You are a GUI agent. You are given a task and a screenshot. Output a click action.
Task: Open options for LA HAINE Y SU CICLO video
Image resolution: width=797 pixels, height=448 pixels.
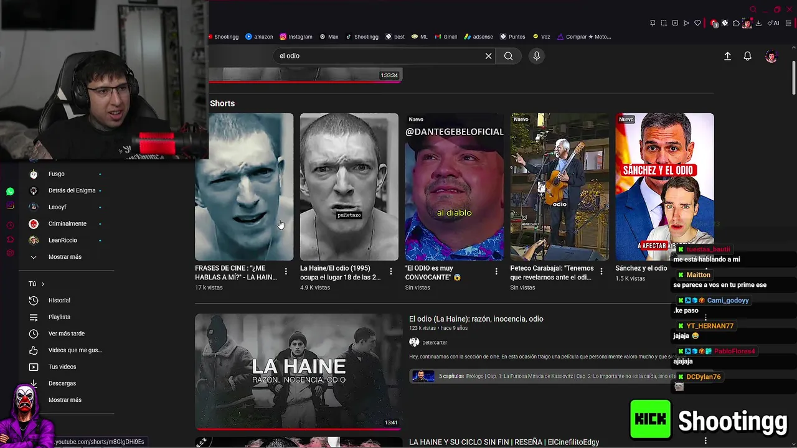[x=705, y=441]
